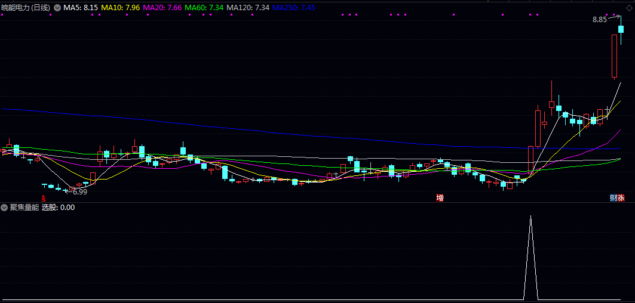Expand the 聚焦量能 indicator dropdown arrow

click(5, 208)
